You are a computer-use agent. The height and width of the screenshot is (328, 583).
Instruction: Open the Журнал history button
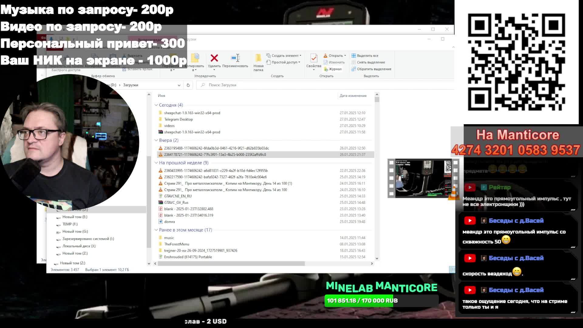click(332, 69)
